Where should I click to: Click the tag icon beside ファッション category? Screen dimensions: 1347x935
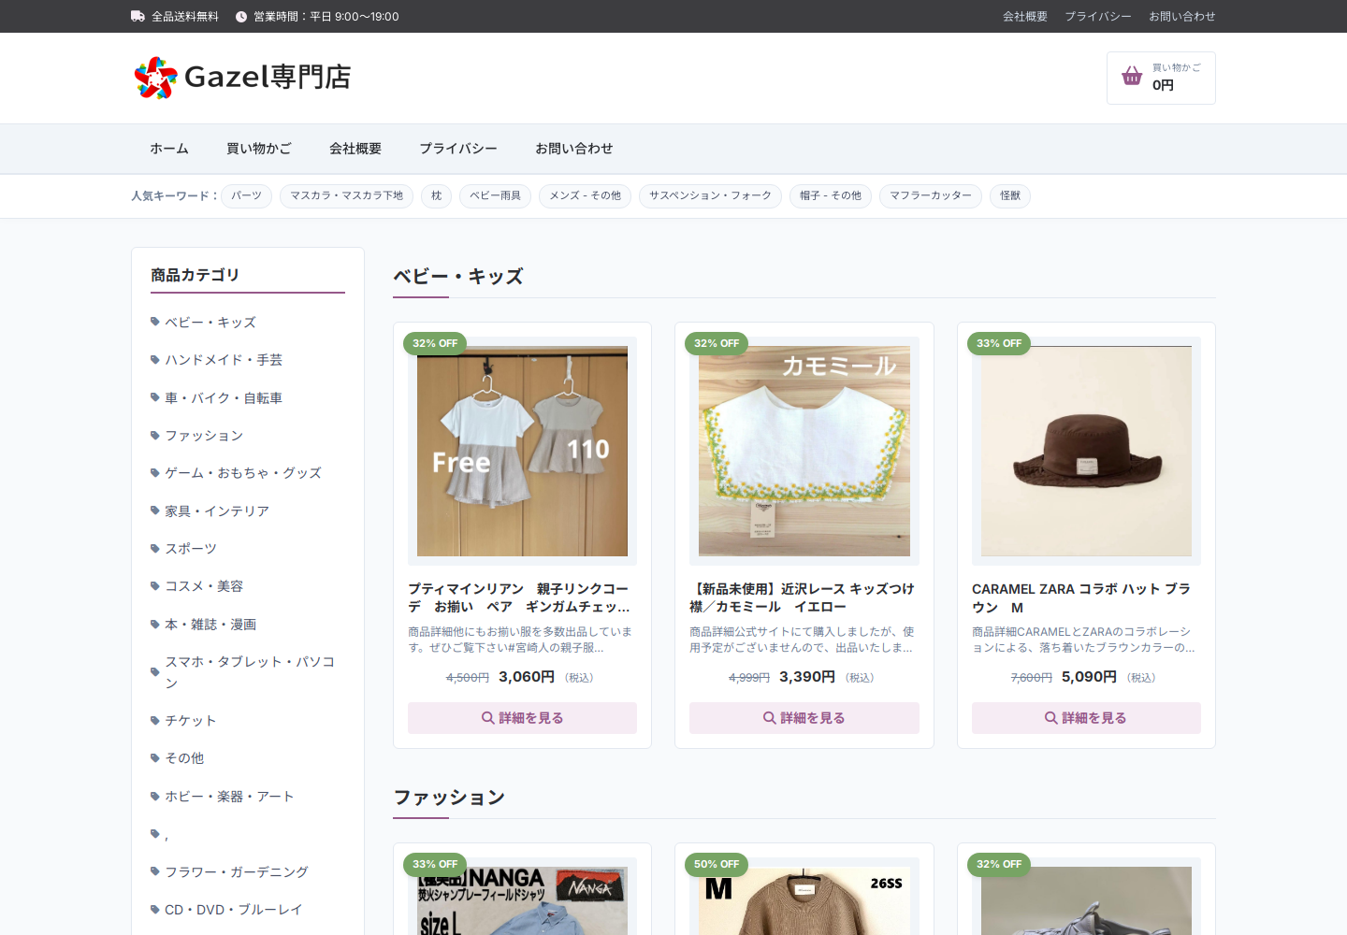[x=155, y=435]
